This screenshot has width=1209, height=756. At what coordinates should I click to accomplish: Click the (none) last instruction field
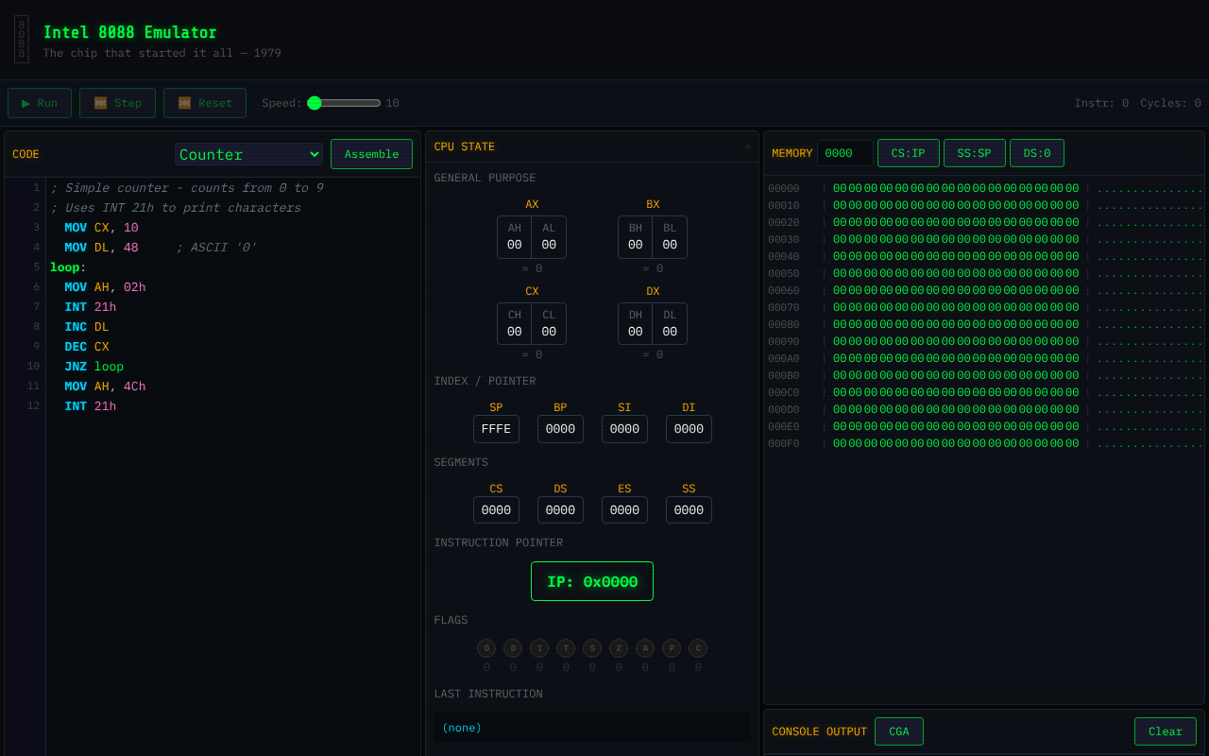[592, 728]
